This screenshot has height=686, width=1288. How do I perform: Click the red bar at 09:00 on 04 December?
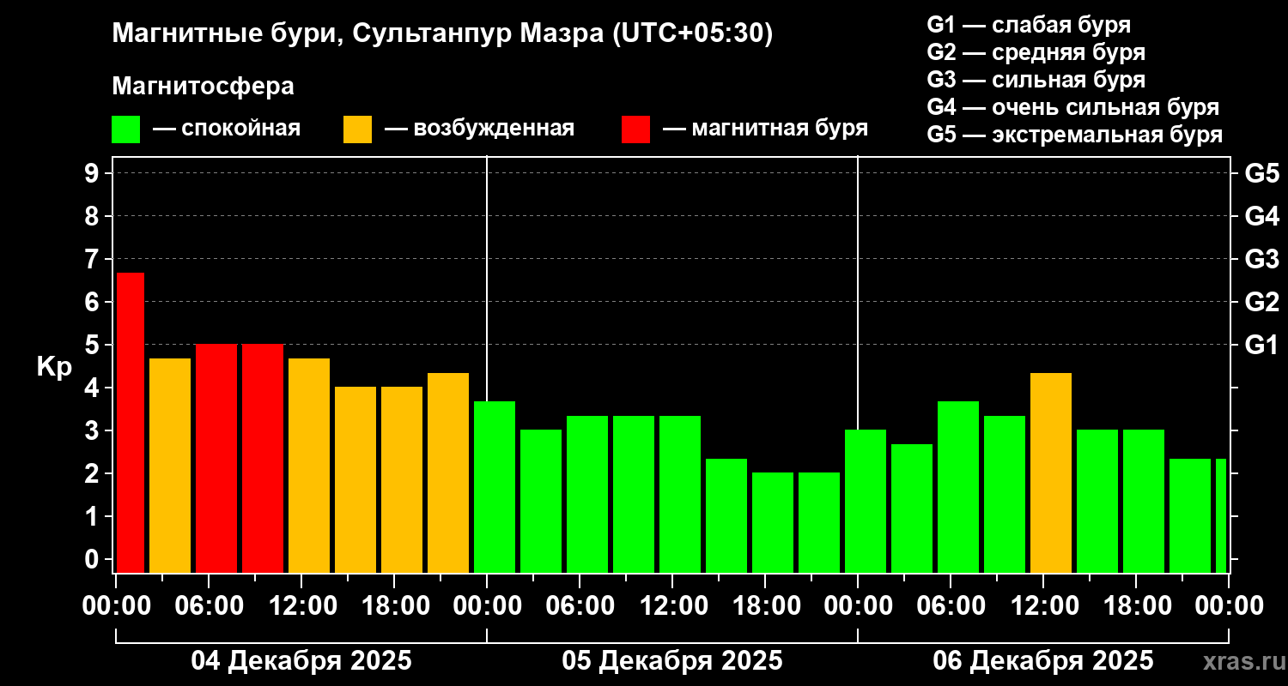pyautogui.click(x=263, y=459)
